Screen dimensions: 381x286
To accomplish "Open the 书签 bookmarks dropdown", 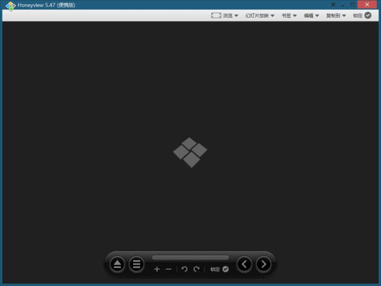I will [x=289, y=16].
